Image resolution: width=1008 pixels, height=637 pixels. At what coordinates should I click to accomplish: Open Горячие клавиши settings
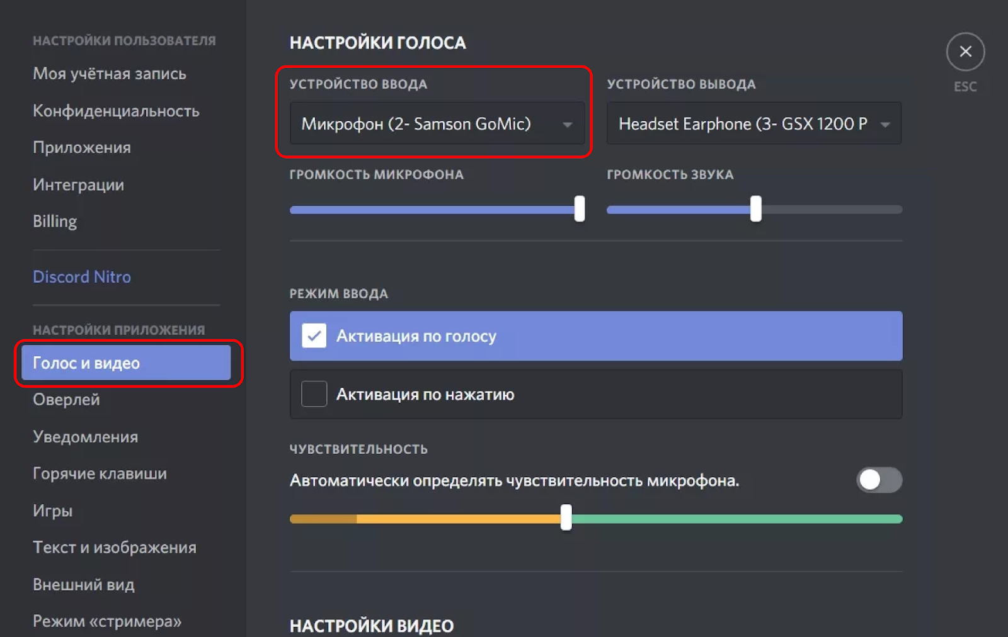click(99, 473)
